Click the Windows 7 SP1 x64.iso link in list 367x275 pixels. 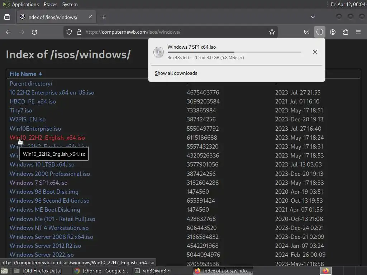[38, 183]
